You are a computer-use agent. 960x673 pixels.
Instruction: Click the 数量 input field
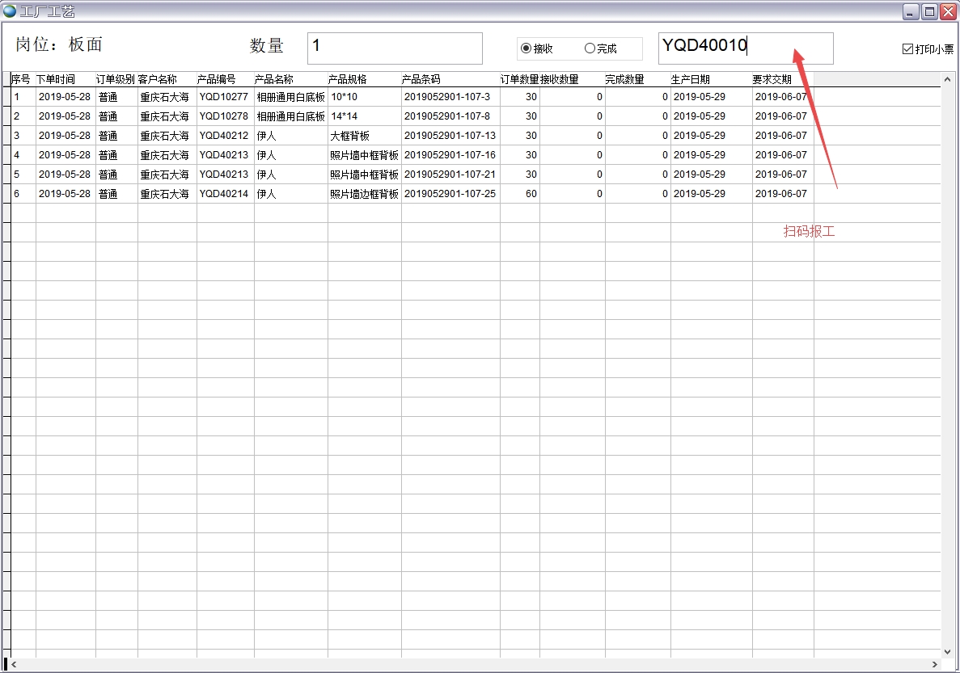(x=395, y=48)
